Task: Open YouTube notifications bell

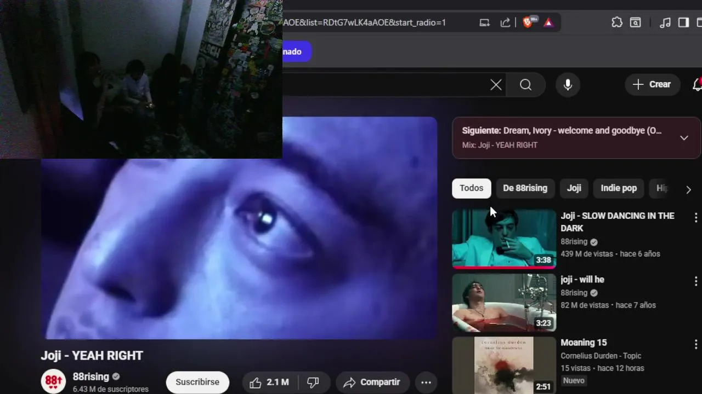Action: (697, 85)
